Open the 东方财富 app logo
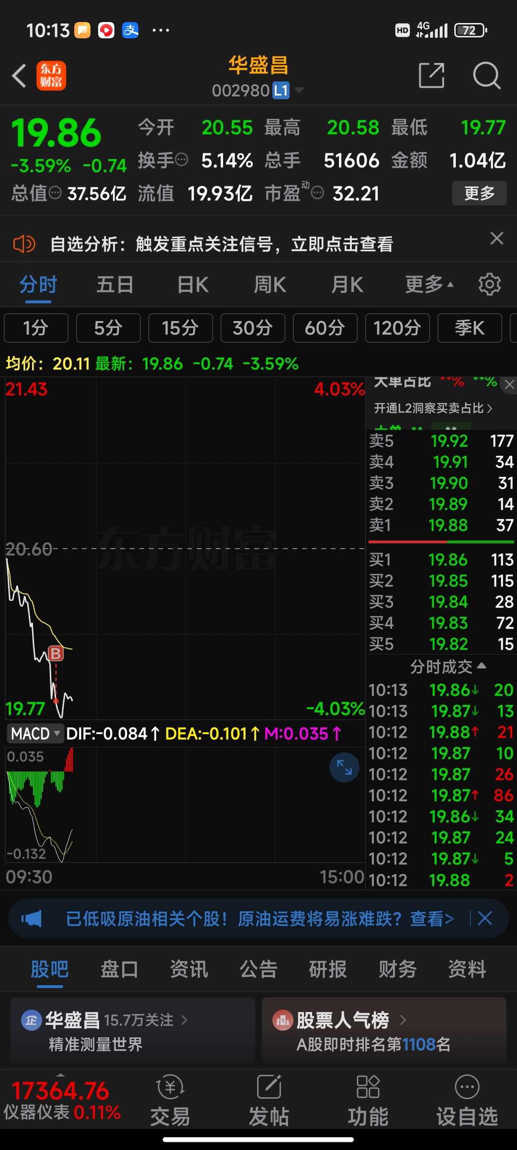This screenshot has height=1150, width=517. (x=51, y=76)
